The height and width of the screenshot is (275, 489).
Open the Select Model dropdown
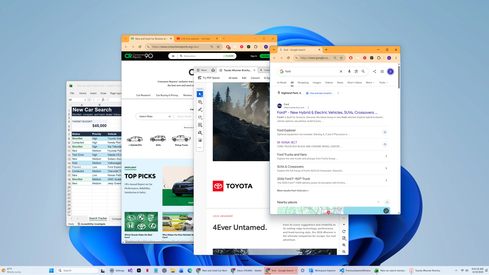[184, 116]
